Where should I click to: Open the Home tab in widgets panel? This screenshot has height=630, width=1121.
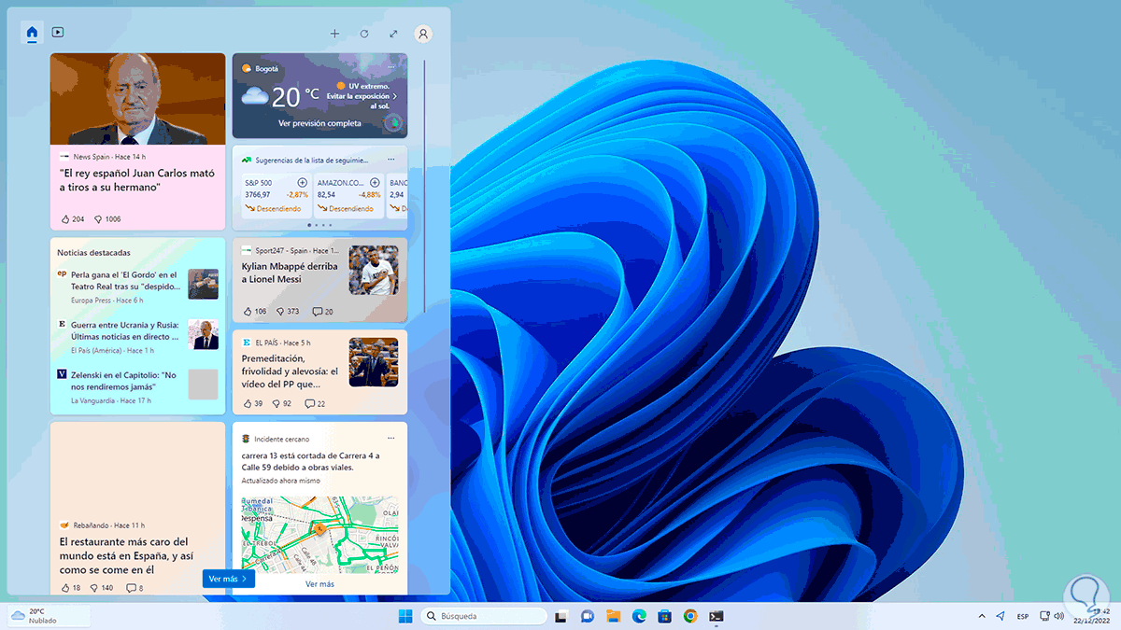click(33, 33)
